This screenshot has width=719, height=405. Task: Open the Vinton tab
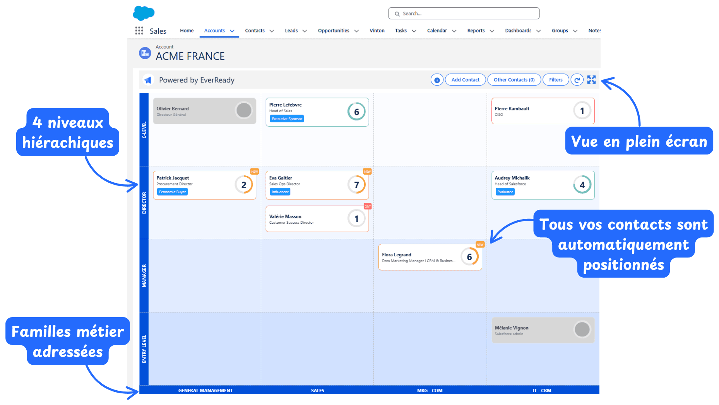377,31
